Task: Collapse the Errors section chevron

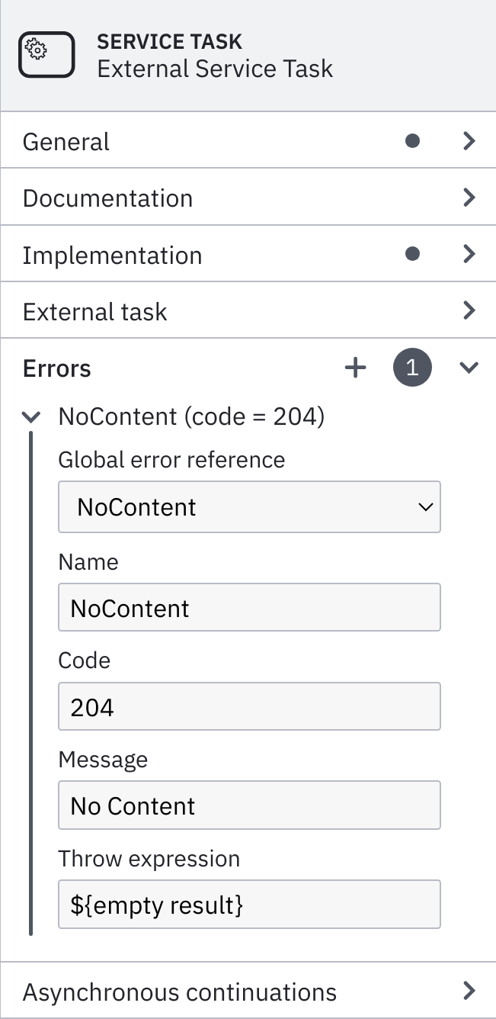Action: pyautogui.click(x=469, y=368)
